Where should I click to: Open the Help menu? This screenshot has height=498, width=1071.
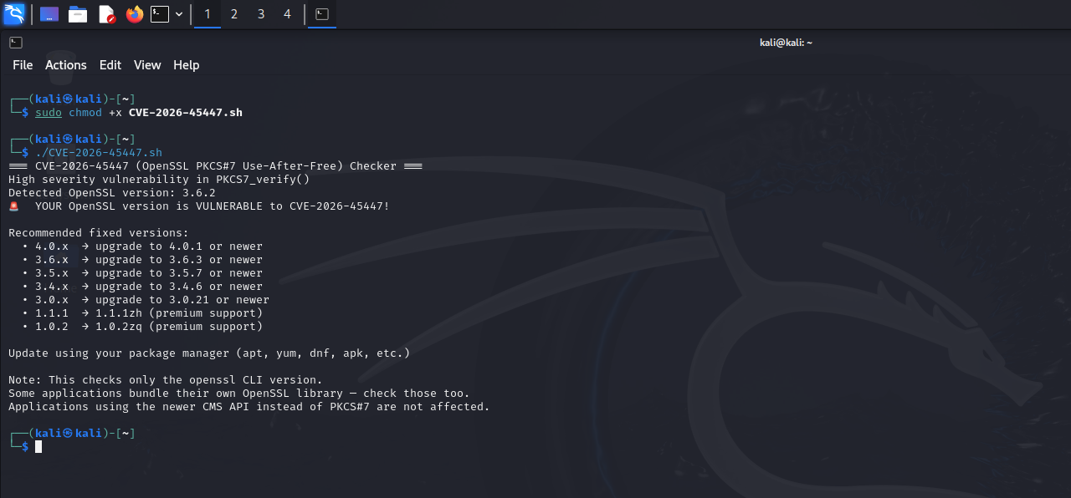pyautogui.click(x=186, y=65)
